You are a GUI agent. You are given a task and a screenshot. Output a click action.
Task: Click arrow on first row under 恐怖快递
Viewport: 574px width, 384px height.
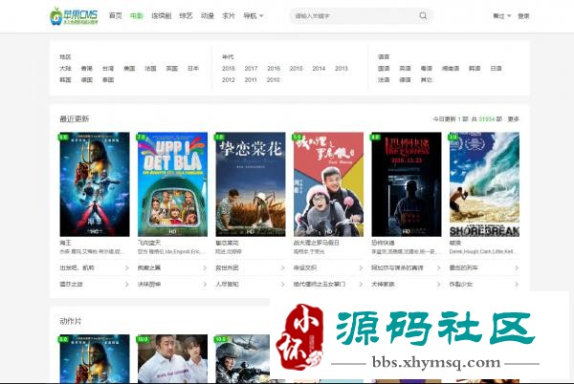click(x=438, y=268)
